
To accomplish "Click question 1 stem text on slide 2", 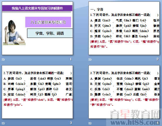I will (x=124, y=15).
